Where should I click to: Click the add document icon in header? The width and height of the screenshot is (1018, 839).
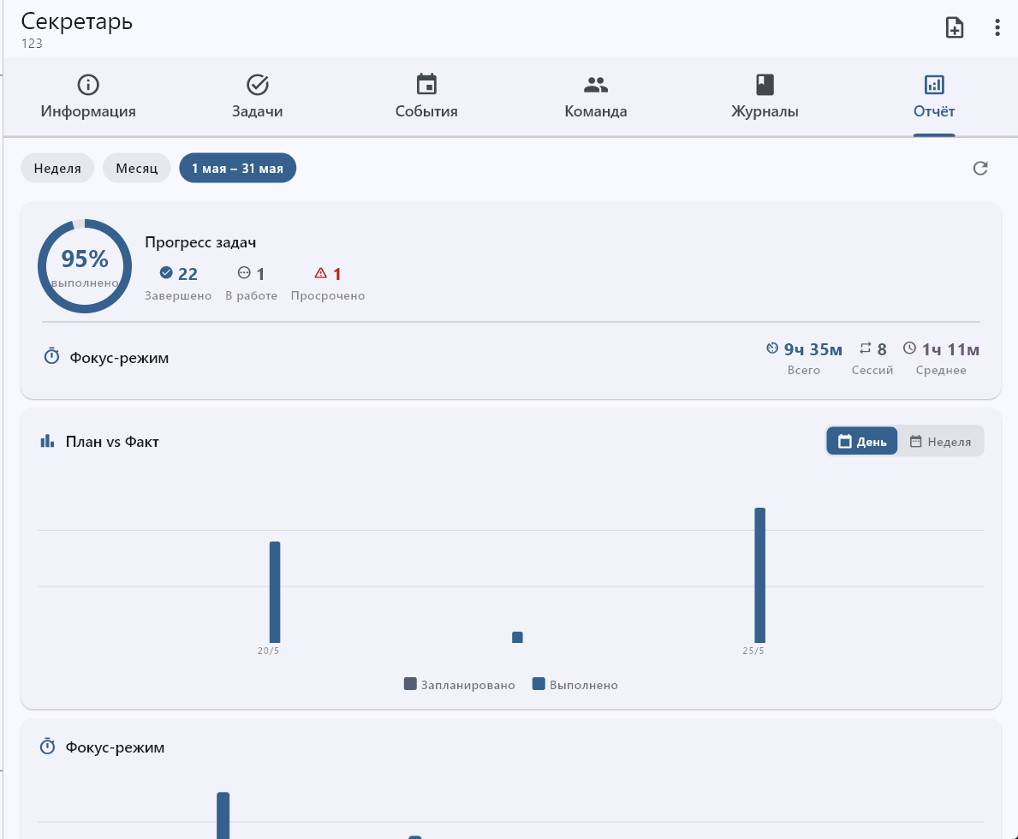955,27
